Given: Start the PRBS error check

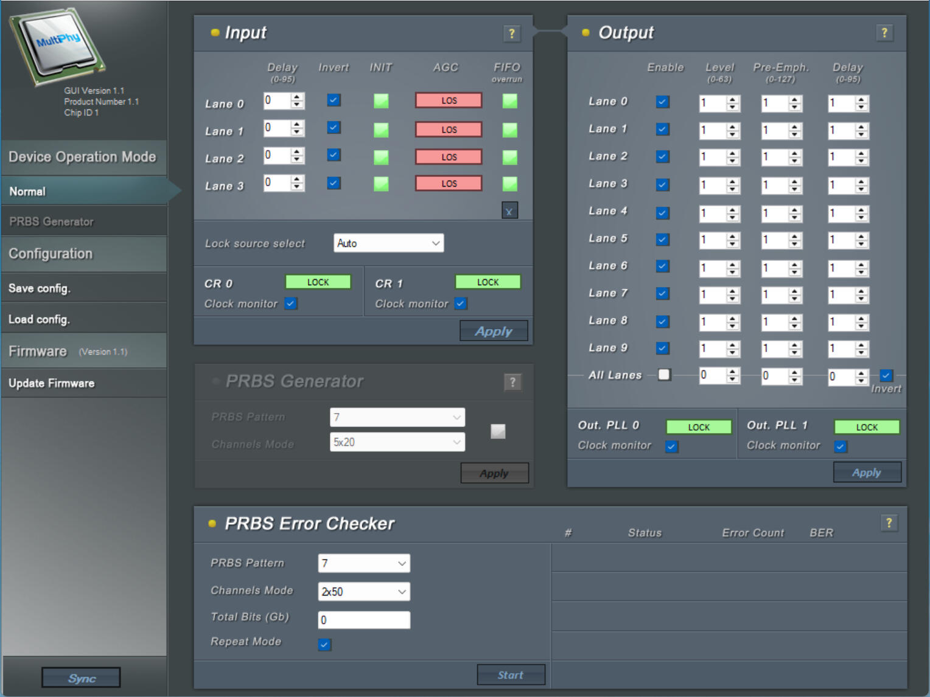Looking at the screenshot, I should click(510, 674).
